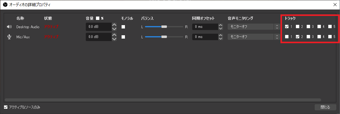
Task: Click Mic/Aux アクティブ status text
Action: click(x=51, y=37)
